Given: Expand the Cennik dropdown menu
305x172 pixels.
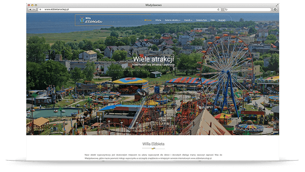Looking at the screenshot, I should (x=188, y=20).
